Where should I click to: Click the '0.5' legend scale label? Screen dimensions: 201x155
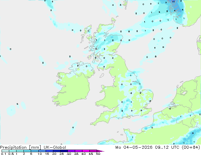(x=11, y=154)
